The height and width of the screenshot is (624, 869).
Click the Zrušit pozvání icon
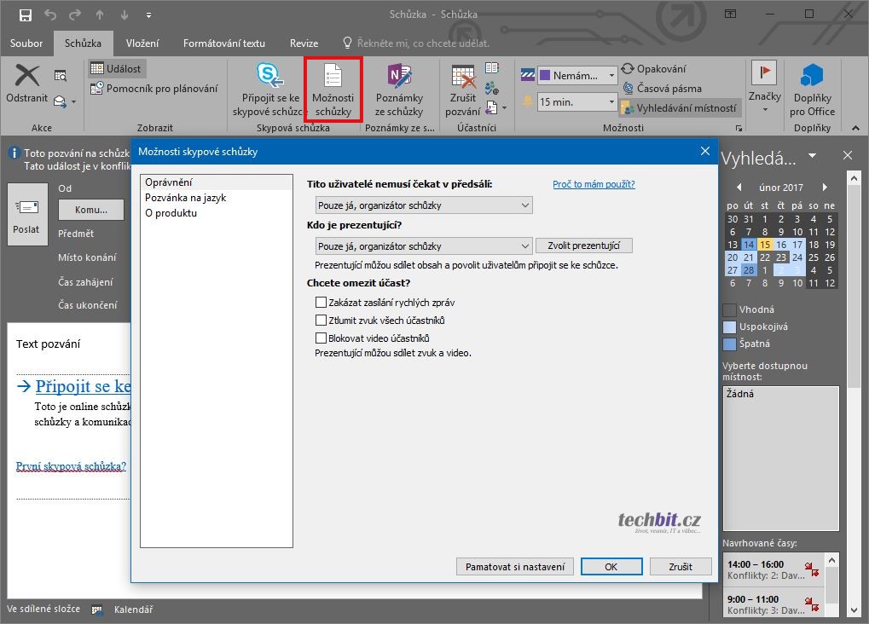tap(463, 78)
